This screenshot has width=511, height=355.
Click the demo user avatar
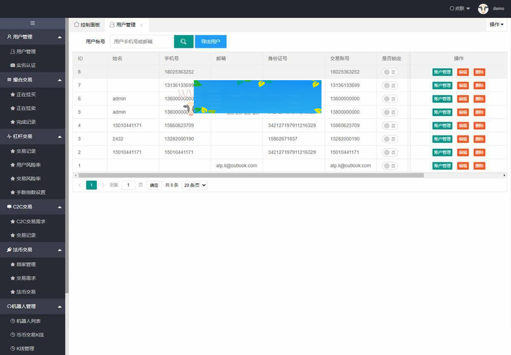click(x=483, y=9)
